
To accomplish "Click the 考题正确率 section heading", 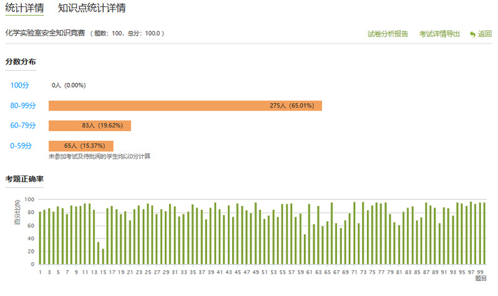I will point(24,179).
